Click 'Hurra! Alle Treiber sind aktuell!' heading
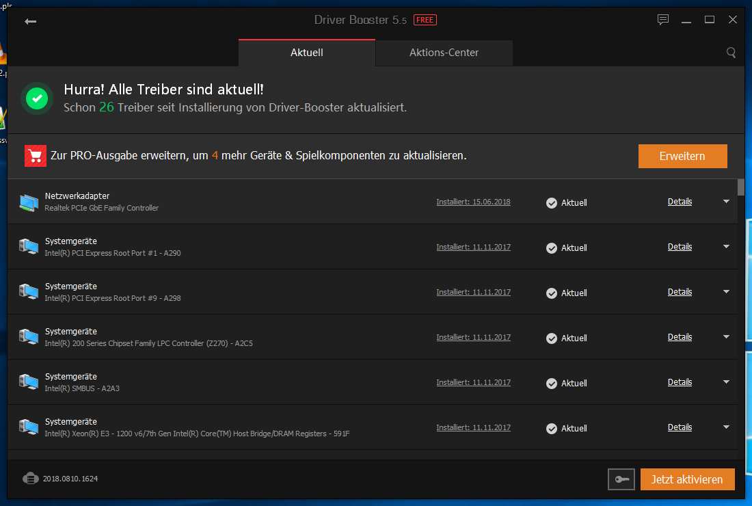This screenshot has width=752, height=506. point(163,90)
